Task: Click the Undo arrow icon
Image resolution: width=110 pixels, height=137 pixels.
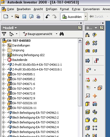Action: 47,17
